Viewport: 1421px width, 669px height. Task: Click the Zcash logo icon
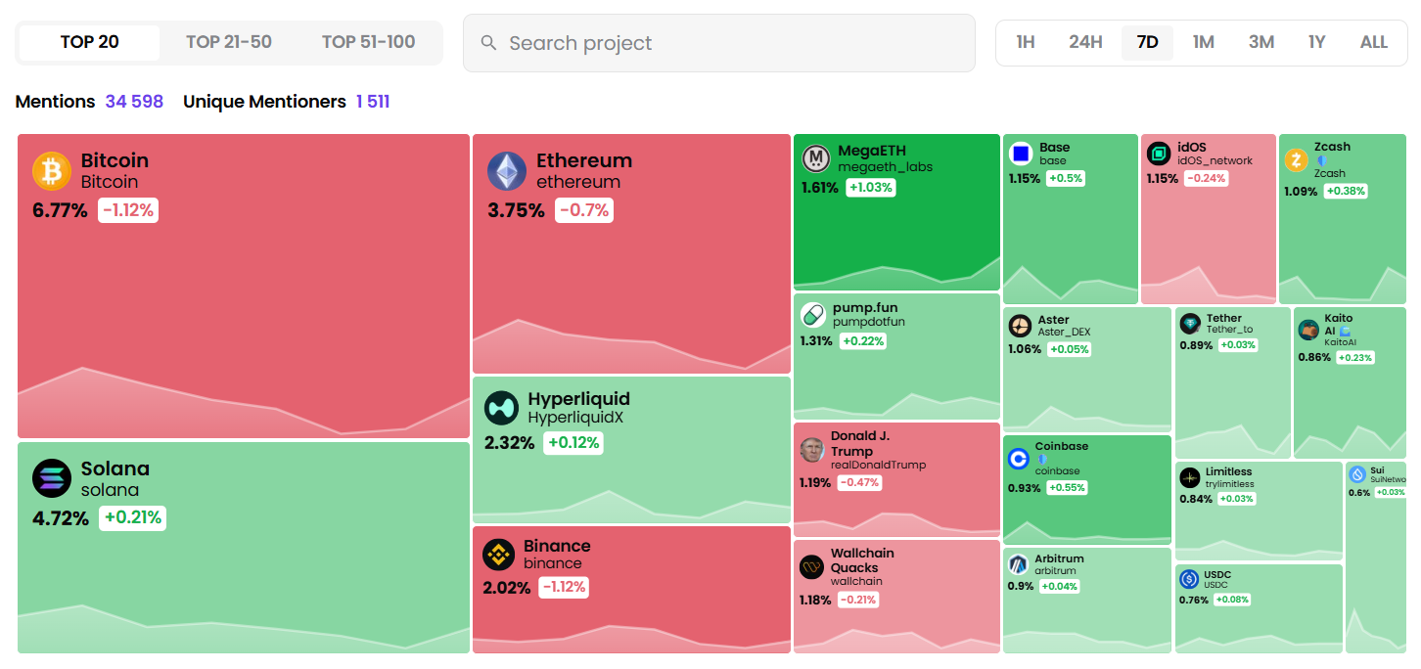coord(1297,159)
